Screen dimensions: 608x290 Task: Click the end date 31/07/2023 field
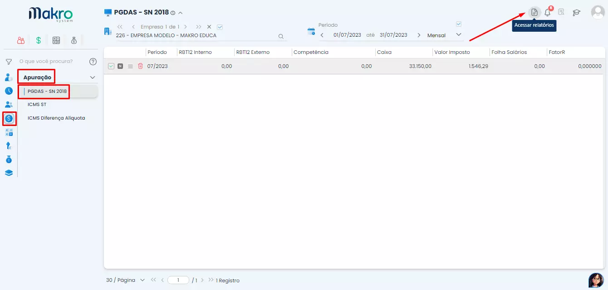point(393,35)
